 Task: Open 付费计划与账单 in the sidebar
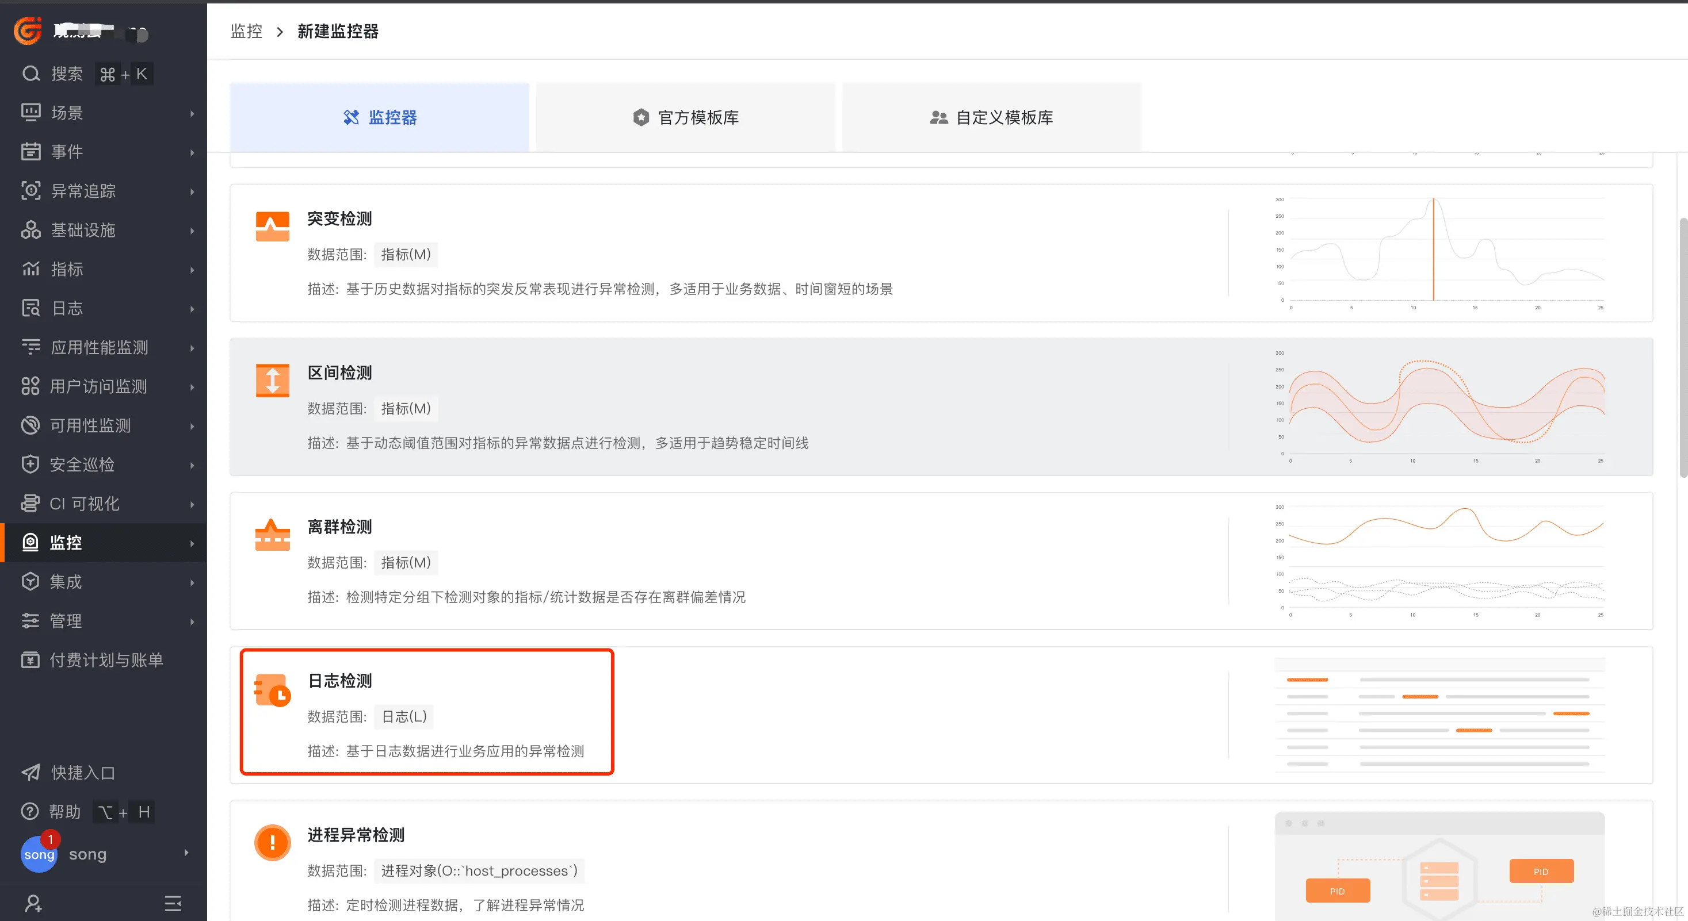106,660
